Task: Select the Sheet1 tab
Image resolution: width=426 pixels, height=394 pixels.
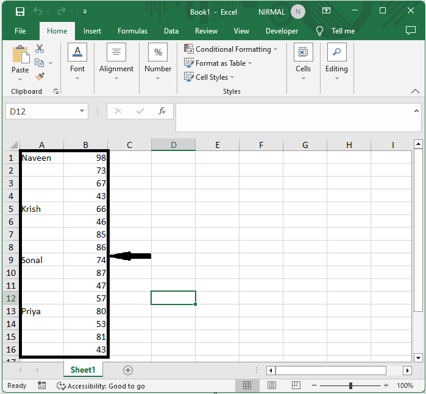Action: pyautogui.click(x=83, y=370)
